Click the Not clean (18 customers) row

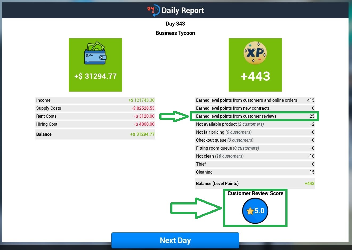tap(255, 156)
